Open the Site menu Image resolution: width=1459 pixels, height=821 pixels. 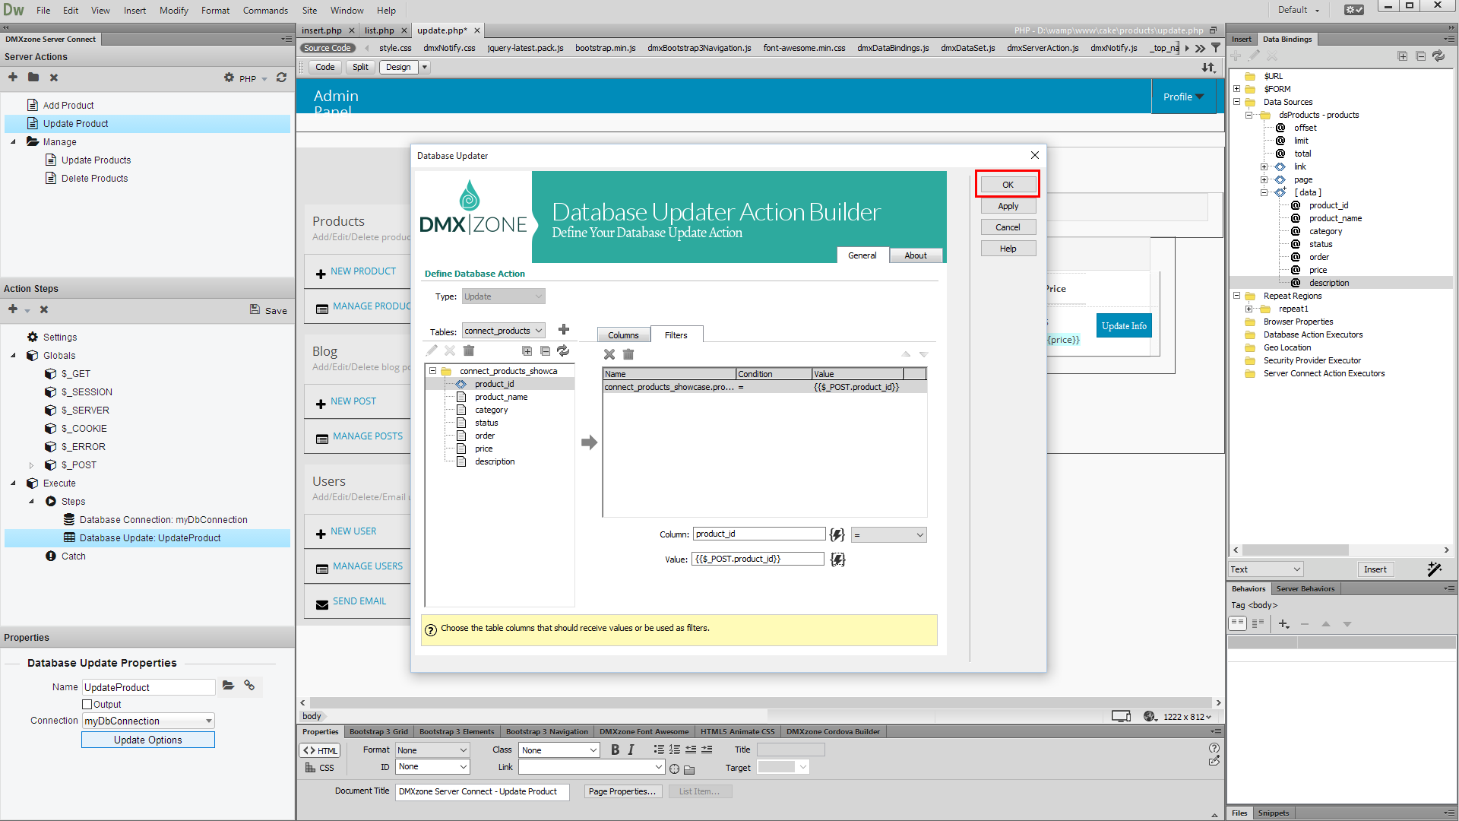[x=309, y=11]
